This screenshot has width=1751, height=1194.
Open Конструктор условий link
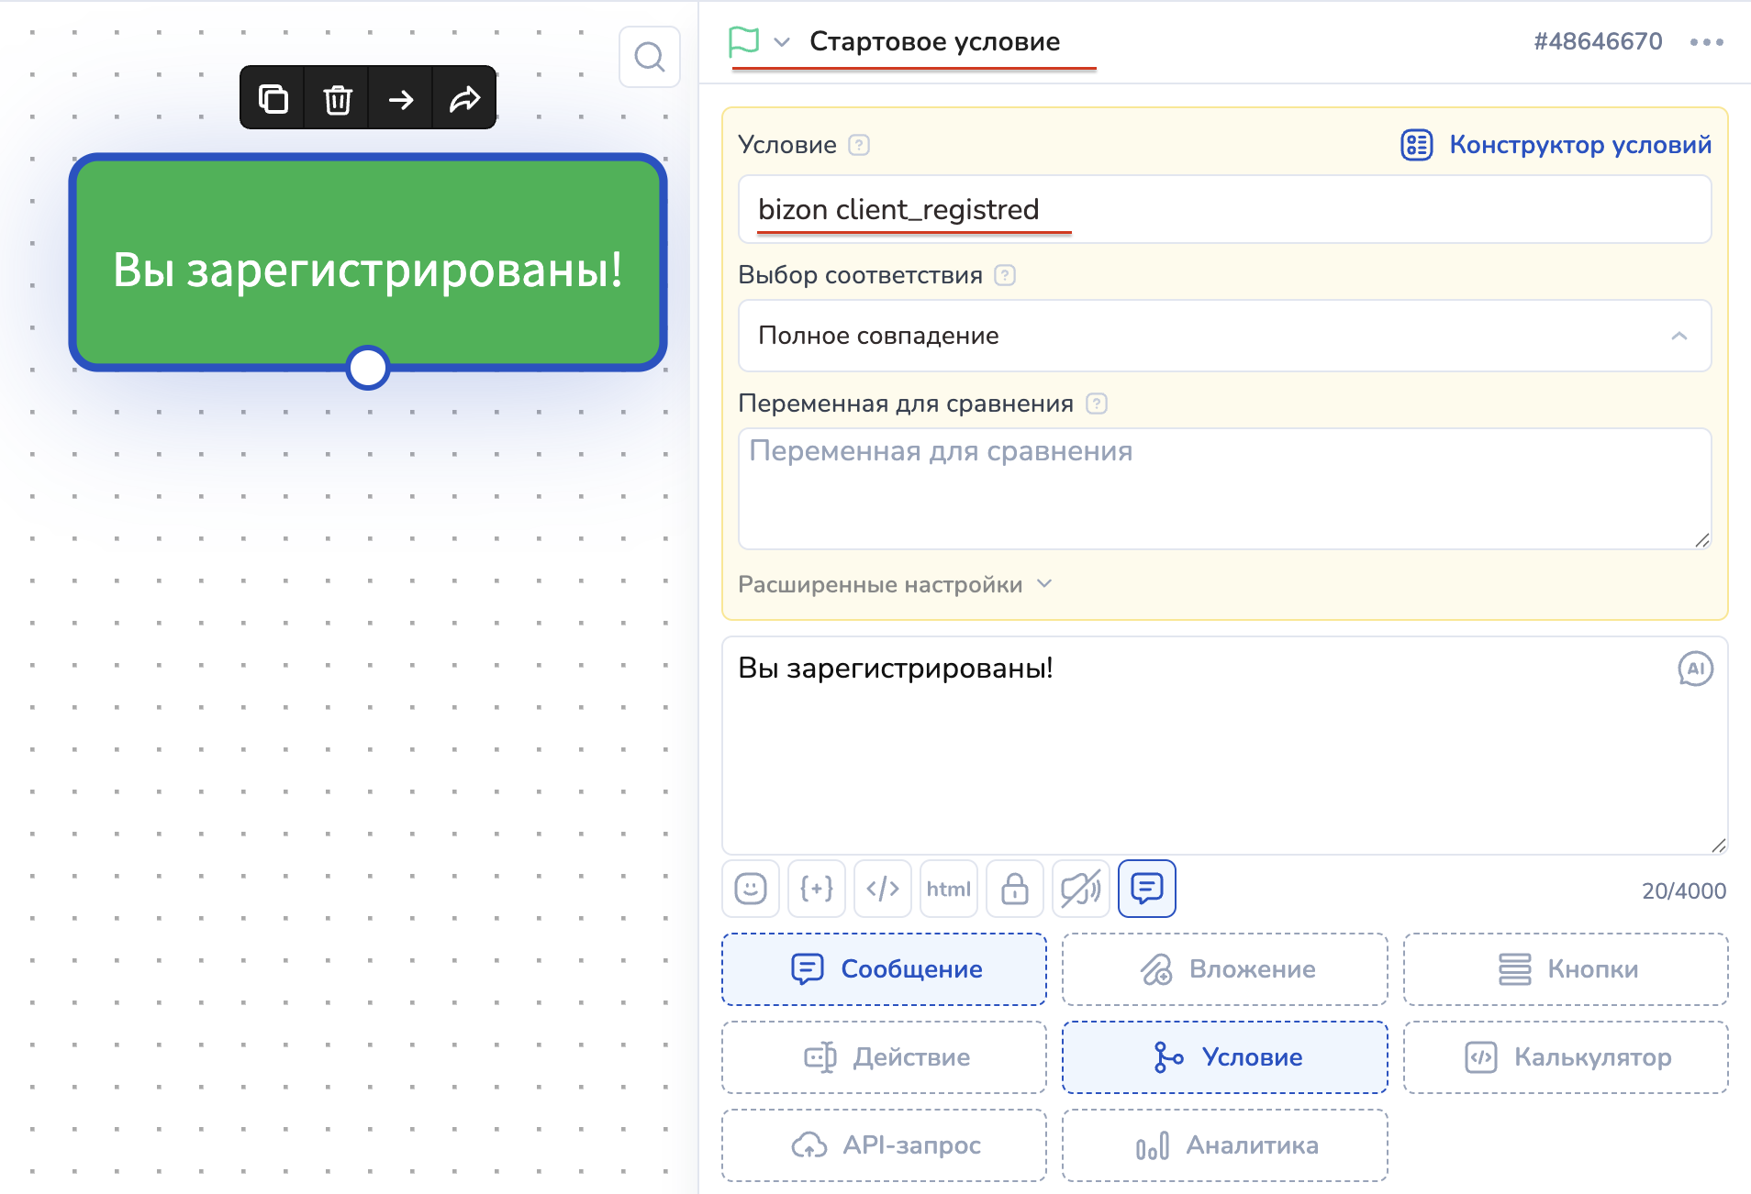pyautogui.click(x=1556, y=145)
